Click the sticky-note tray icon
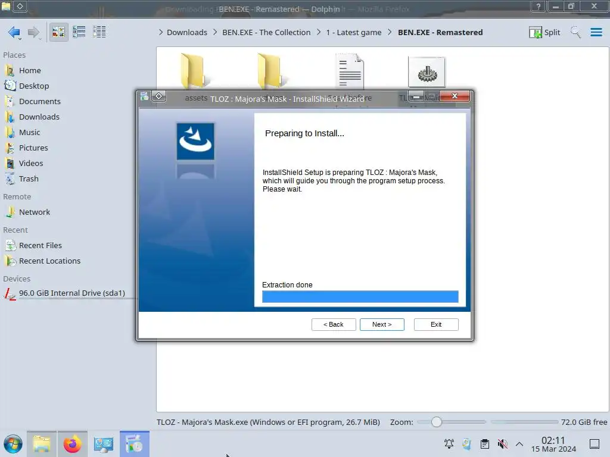Viewport: 610px width, 457px height. (467, 444)
